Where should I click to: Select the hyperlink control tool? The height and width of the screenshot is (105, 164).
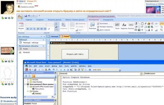[x=152, y=27]
